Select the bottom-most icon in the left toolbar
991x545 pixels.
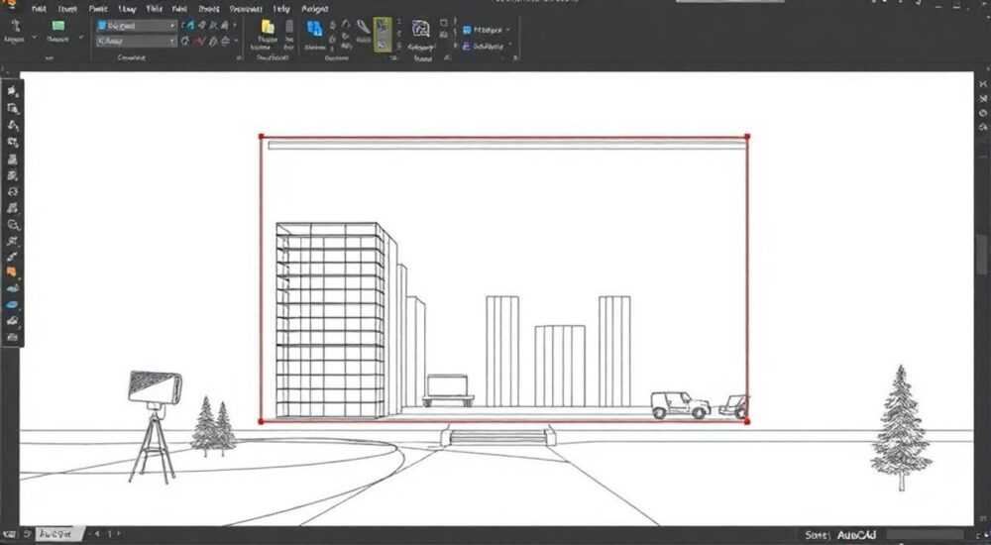[13, 338]
